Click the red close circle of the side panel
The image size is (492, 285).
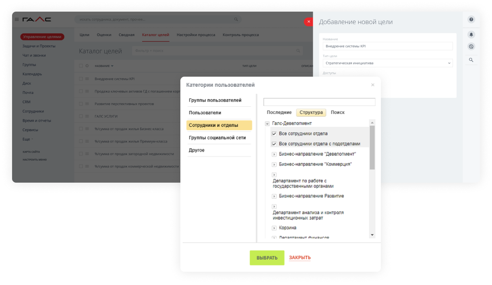pos(308,22)
